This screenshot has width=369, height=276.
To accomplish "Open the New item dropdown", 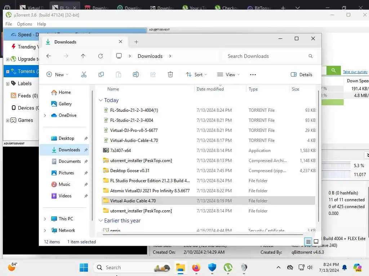I will pos(57,75).
